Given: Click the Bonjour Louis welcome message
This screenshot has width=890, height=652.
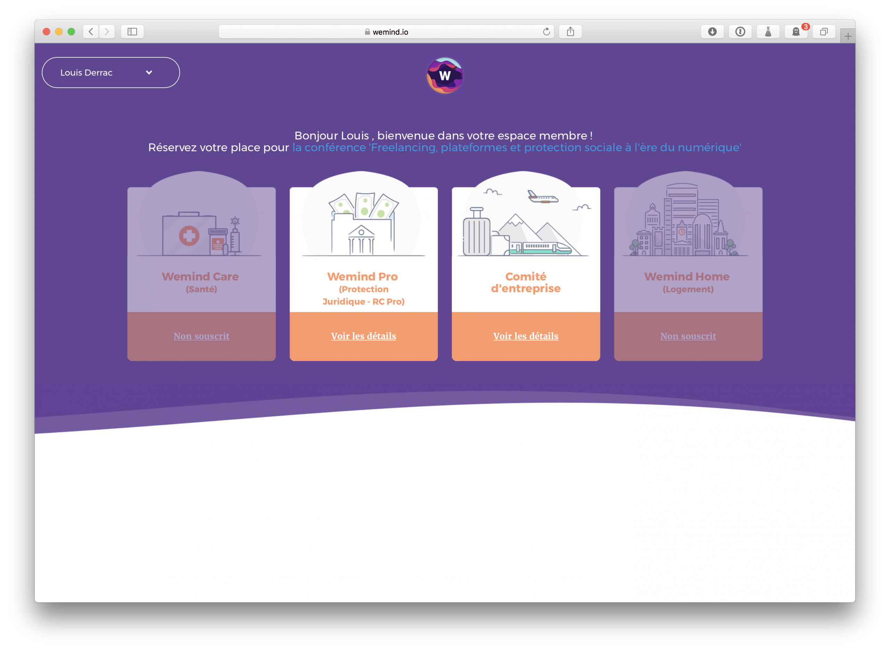Looking at the screenshot, I should pos(443,135).
